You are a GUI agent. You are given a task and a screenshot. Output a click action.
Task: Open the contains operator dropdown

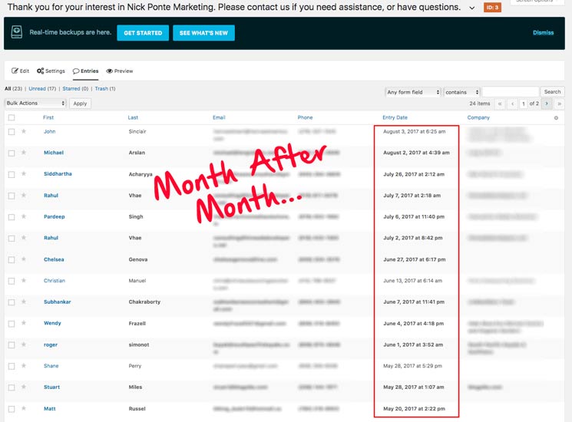click(461, 92)
